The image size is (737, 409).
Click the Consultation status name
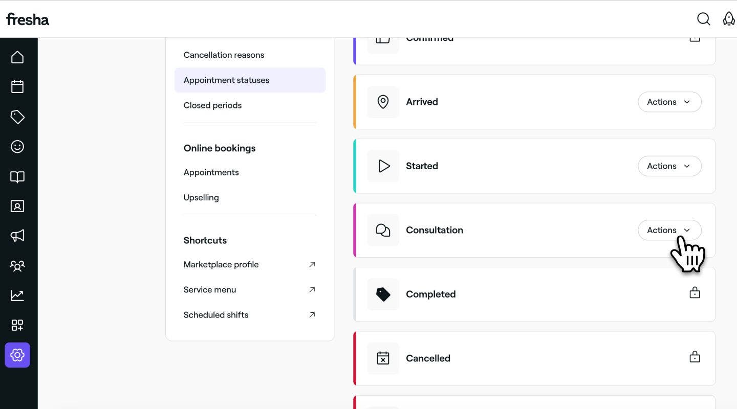[x=435, y=230]
